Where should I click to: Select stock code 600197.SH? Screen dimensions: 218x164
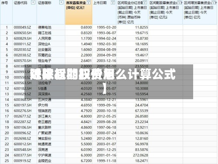pyautogui.click(x=23, y=105)
